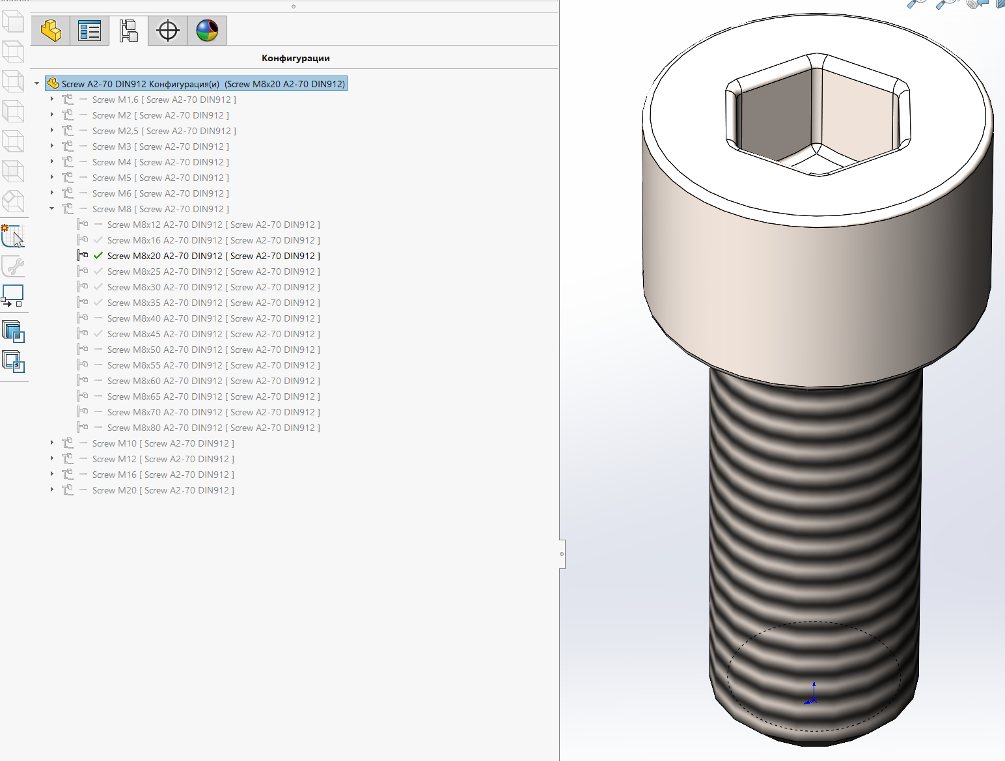Click the checkmark beside Screw M8x16

(98, 240)
